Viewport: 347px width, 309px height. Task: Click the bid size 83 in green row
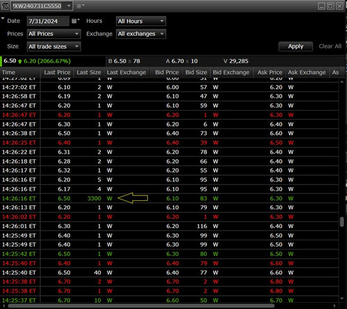(x=203, y=198)
